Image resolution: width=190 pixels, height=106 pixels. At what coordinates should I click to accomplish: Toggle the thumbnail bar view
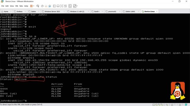tap(58, 6)
